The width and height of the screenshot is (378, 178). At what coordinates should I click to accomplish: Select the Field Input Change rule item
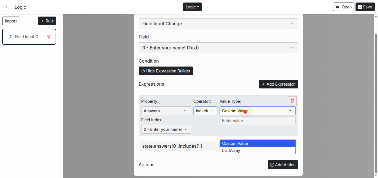[25, 37]
